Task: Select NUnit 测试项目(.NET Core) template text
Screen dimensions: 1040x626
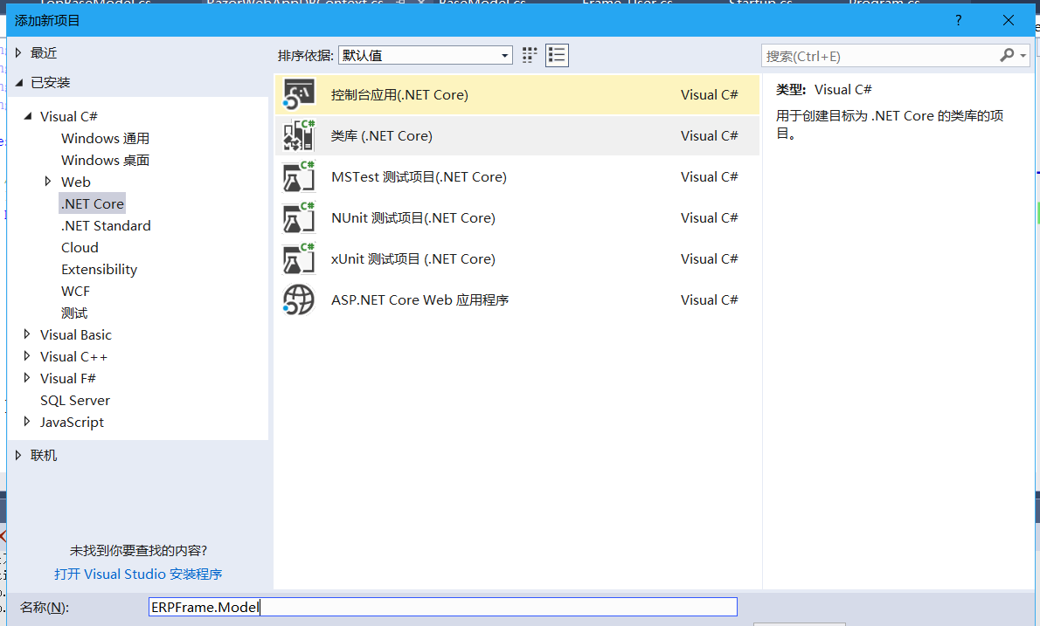Action: [413, 218]
